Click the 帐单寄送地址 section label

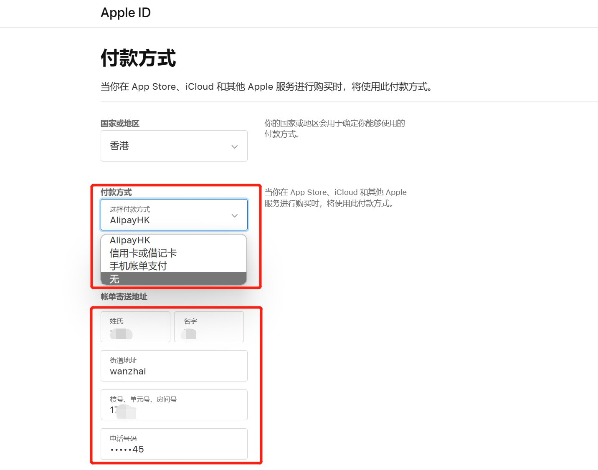pos(124,297)
